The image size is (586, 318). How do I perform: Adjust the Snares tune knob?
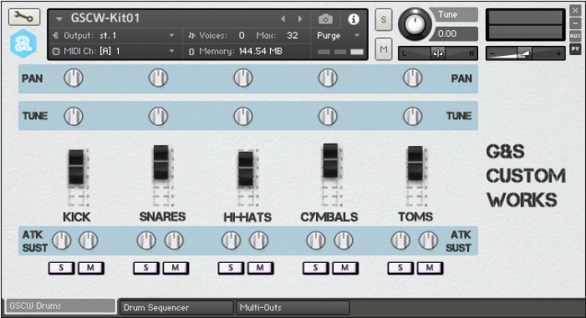(x=159, y=116)
